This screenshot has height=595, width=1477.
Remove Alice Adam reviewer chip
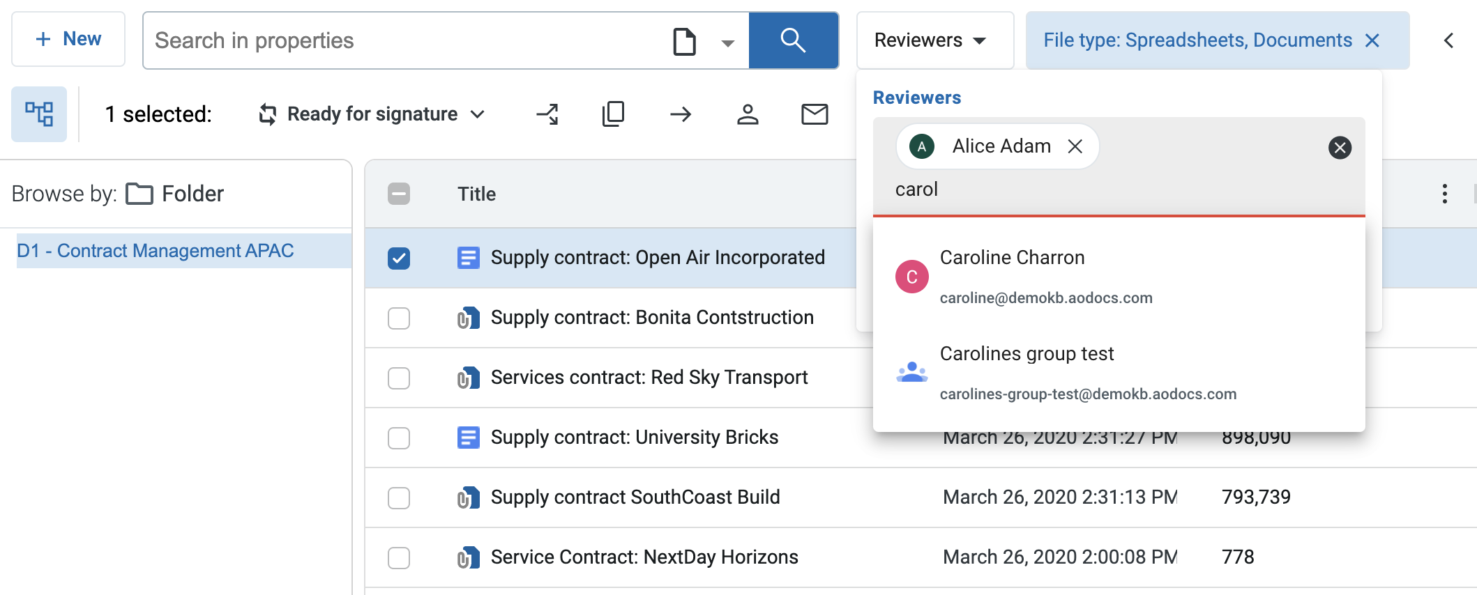coord(1075,146)
